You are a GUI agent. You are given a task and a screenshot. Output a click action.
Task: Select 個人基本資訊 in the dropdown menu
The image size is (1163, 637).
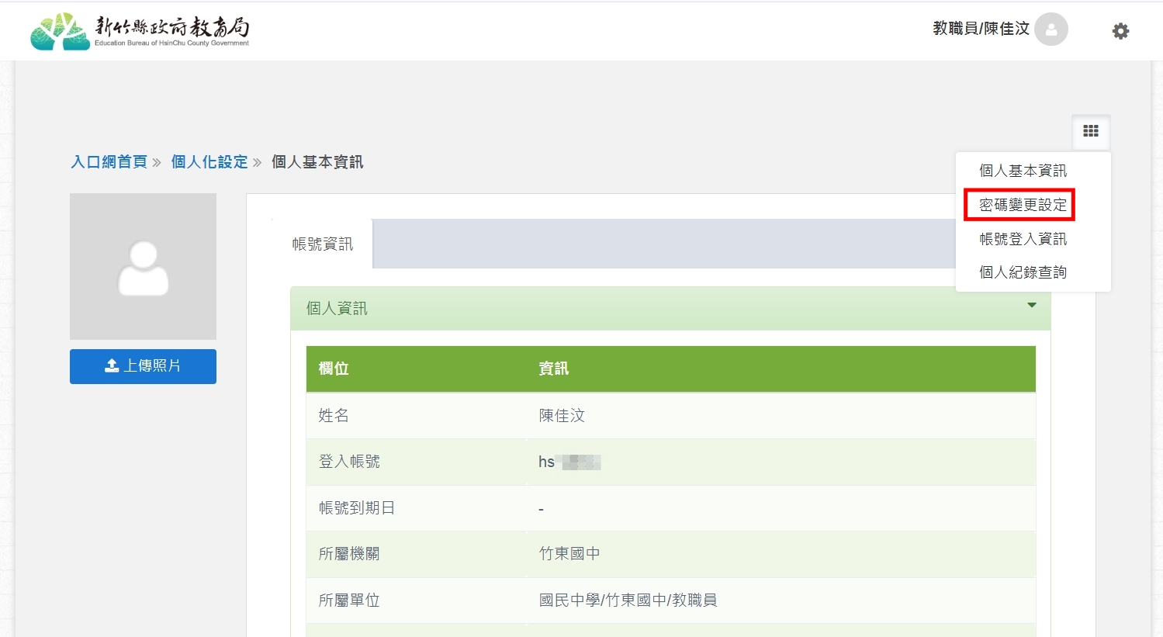coord(1023,171)
